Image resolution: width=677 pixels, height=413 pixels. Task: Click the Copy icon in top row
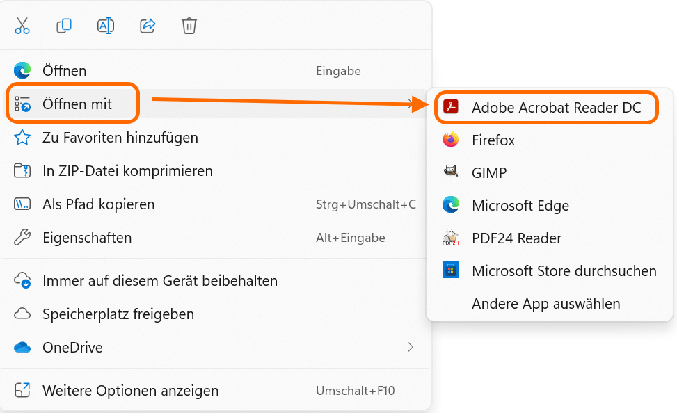coord(64,26)
